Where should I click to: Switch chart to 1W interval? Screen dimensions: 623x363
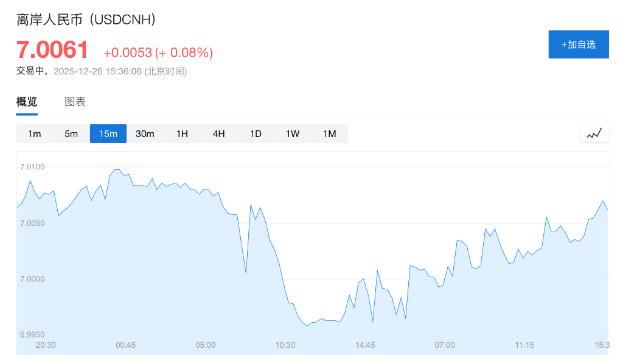click(x=293, y=133)
